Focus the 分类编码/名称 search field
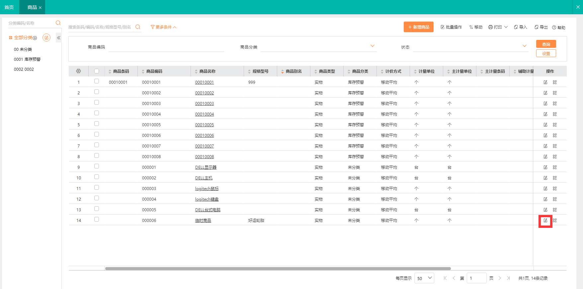Viewport: 583px width, 289px height. [x=32, y=23]
